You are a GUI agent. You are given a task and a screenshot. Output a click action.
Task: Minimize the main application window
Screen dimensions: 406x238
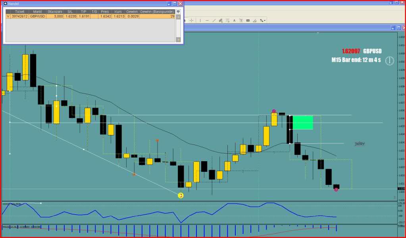coord(391,2)
